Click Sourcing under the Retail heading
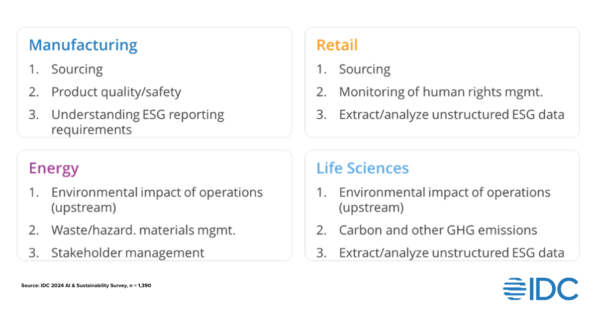The image size is (597, 312). pos(365,70)
